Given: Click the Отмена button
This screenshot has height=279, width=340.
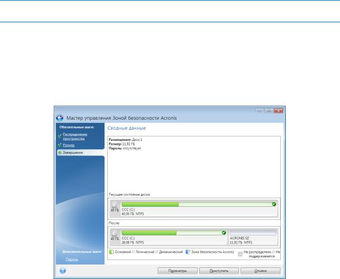Looking at the screenshot, I should tap(260, 271).
